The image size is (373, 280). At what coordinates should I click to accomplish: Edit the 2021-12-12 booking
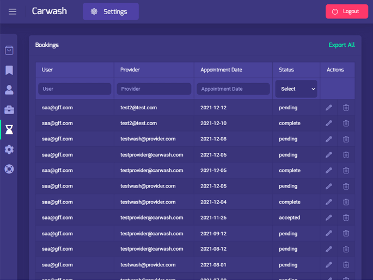coord(328,108)
